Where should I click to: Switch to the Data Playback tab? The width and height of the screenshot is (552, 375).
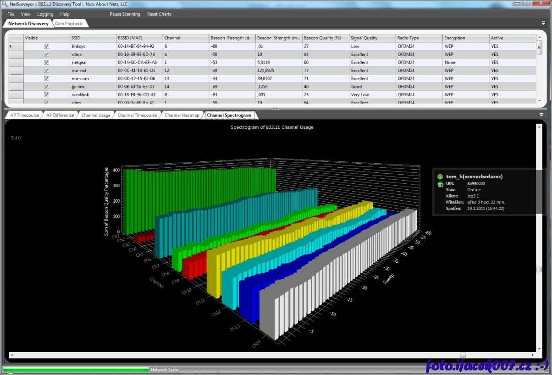69,23
